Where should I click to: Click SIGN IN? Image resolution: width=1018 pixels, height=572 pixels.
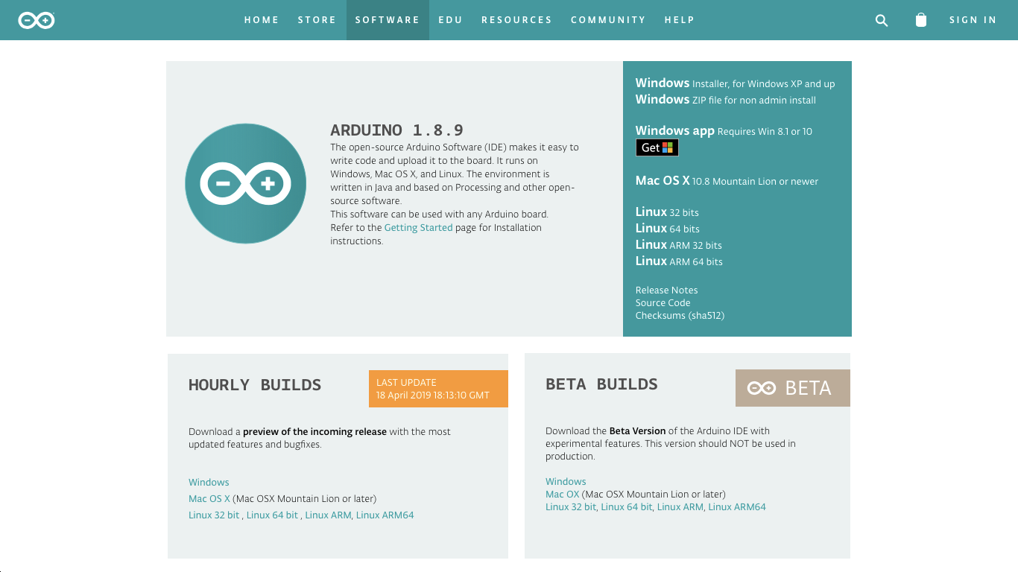[x=973, y=20]
